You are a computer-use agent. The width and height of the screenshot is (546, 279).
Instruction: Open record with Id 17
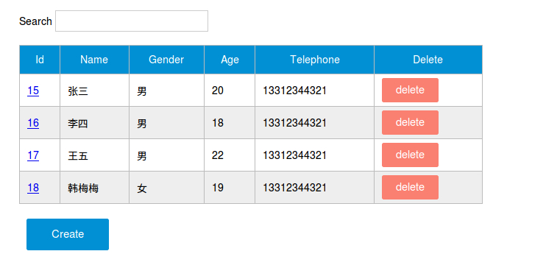point(33,155)
